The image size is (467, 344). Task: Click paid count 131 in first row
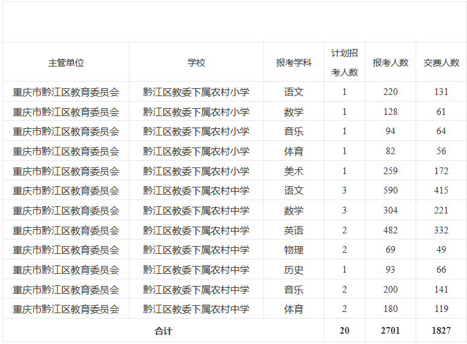[441, 92]
